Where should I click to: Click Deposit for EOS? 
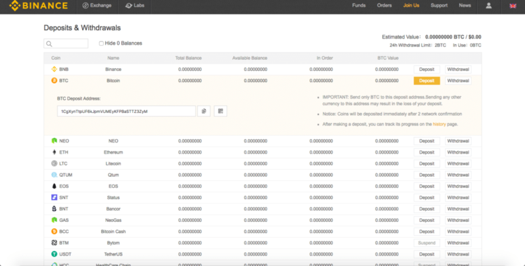point(427,187)
